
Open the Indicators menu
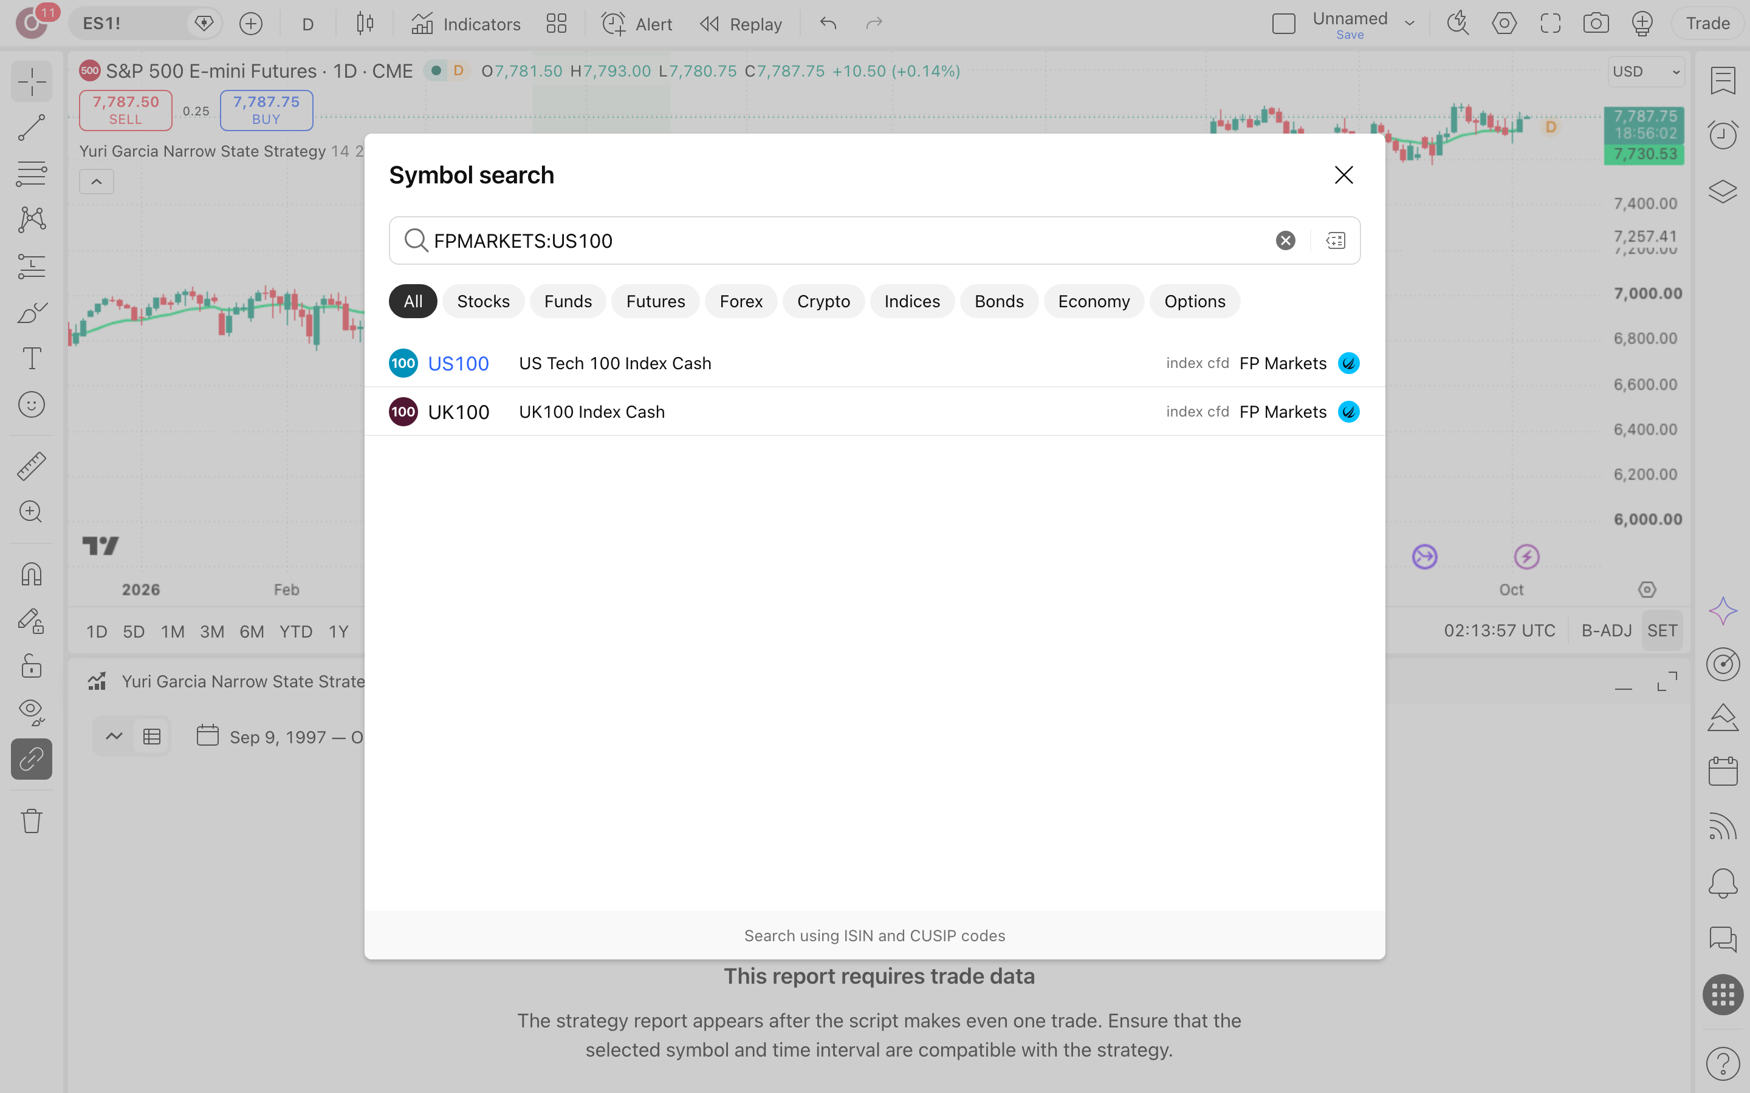(x=465, y=24)
